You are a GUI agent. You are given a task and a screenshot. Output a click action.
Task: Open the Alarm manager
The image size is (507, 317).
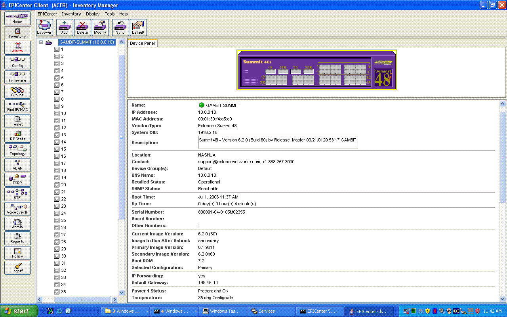(x=17, y=48)
